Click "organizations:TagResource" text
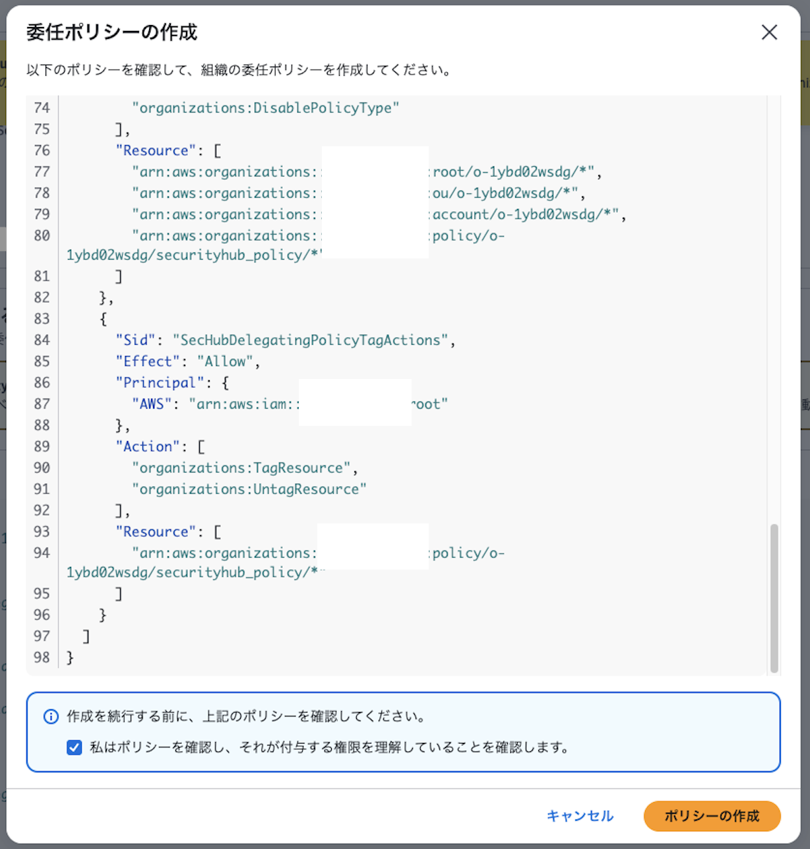Viewport: 810px width, 849px height. click(x=241, y=468)
